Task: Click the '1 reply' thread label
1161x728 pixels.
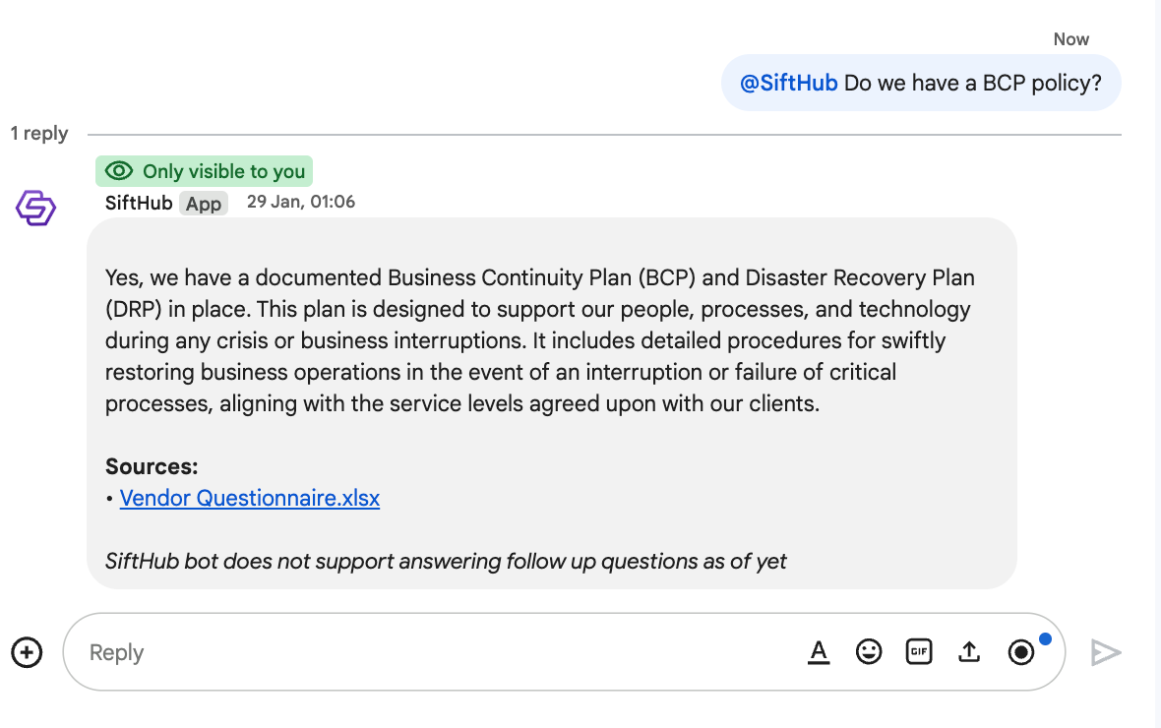Action: click(39, 134)
